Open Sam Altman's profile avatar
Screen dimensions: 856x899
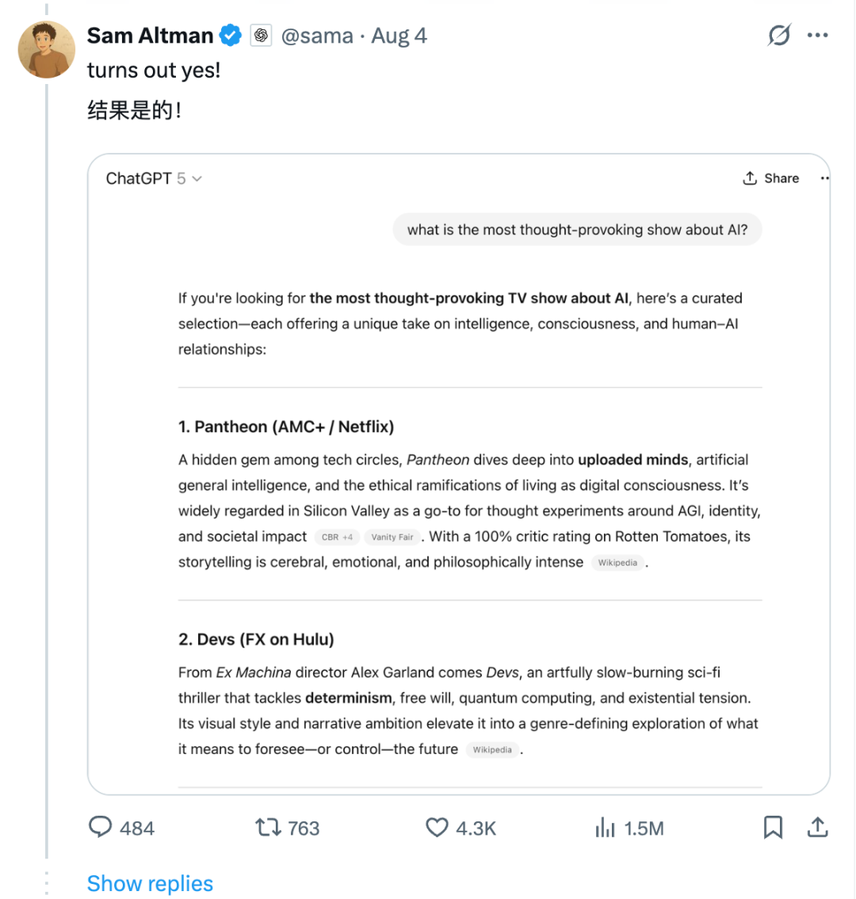47,49
